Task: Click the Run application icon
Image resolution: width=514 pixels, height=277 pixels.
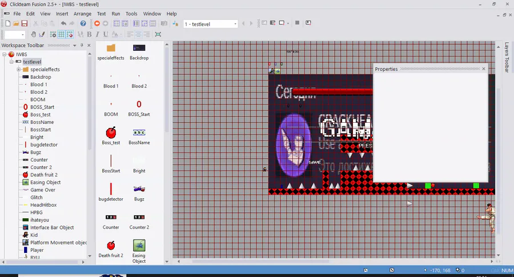Action: (273, 23)
